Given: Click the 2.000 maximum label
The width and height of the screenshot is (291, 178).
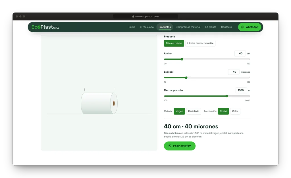Looking at the screenshot, I should pyautogui.click(x=247, y=100).
